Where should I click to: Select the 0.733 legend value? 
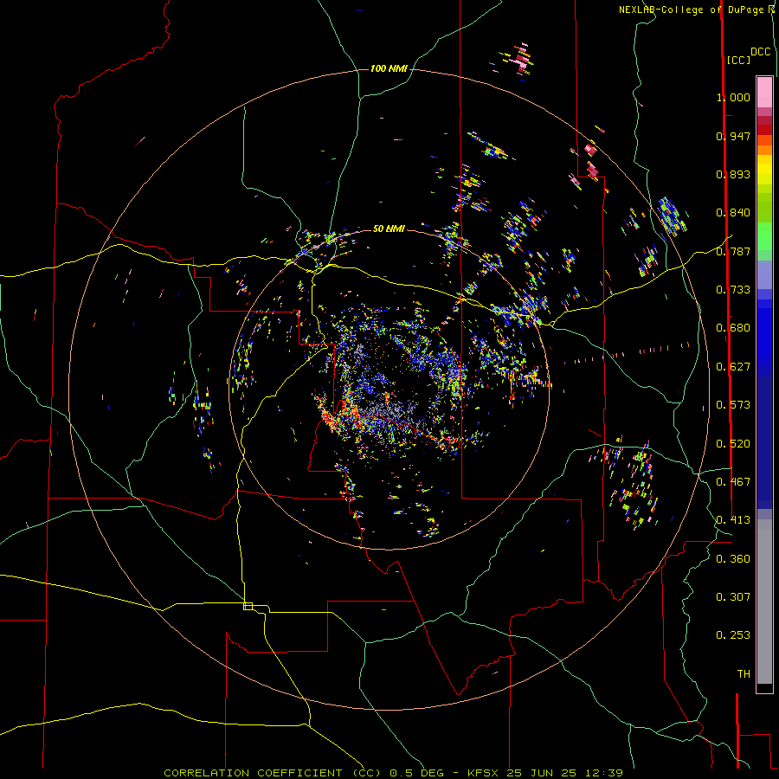733,290
